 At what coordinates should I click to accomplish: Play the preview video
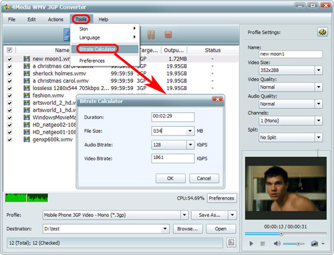coord(251,244)
